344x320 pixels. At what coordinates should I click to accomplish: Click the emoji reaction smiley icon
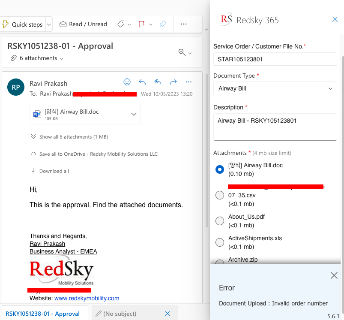(x=127, y=82)
